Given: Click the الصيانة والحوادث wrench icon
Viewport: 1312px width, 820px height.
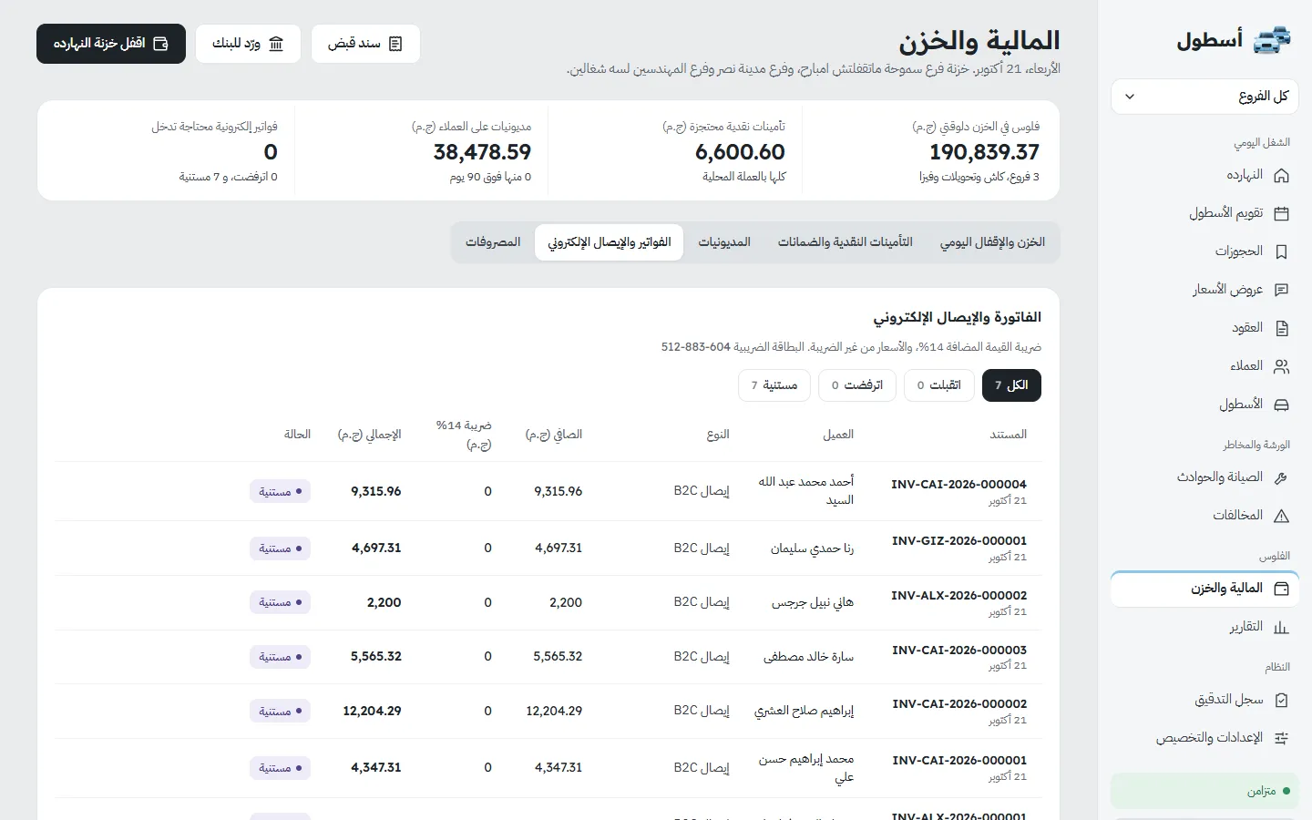Looking at the screenshot, I should pos(1281,477).
